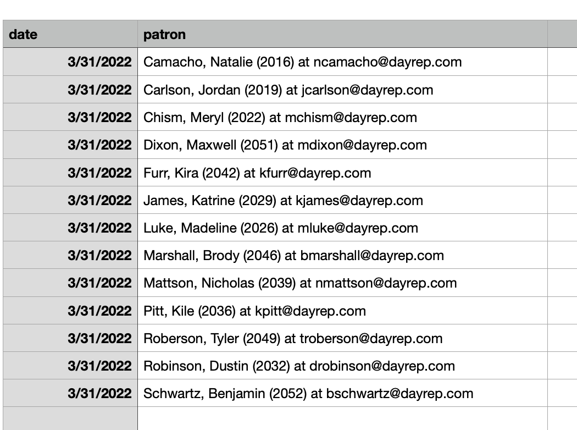
Task: Click the "date" column header
Action: click(70, 34)
